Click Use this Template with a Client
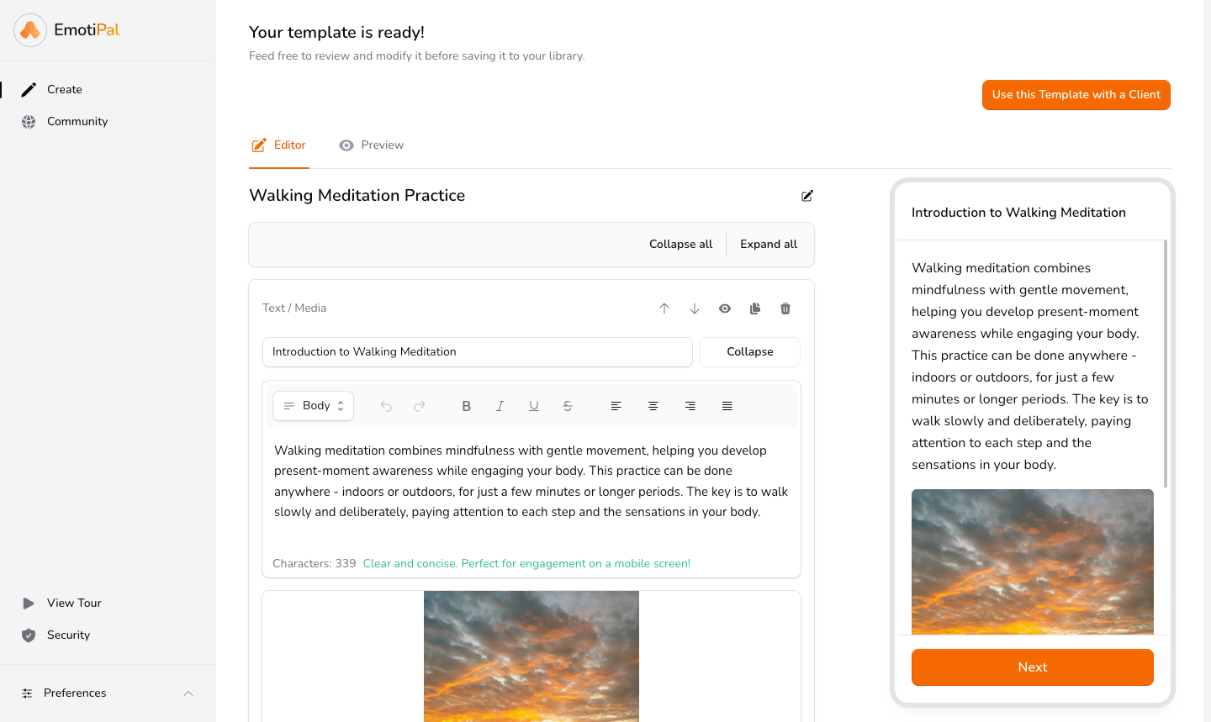This screenshot has width=1211, height=722. pos(1076,95)
